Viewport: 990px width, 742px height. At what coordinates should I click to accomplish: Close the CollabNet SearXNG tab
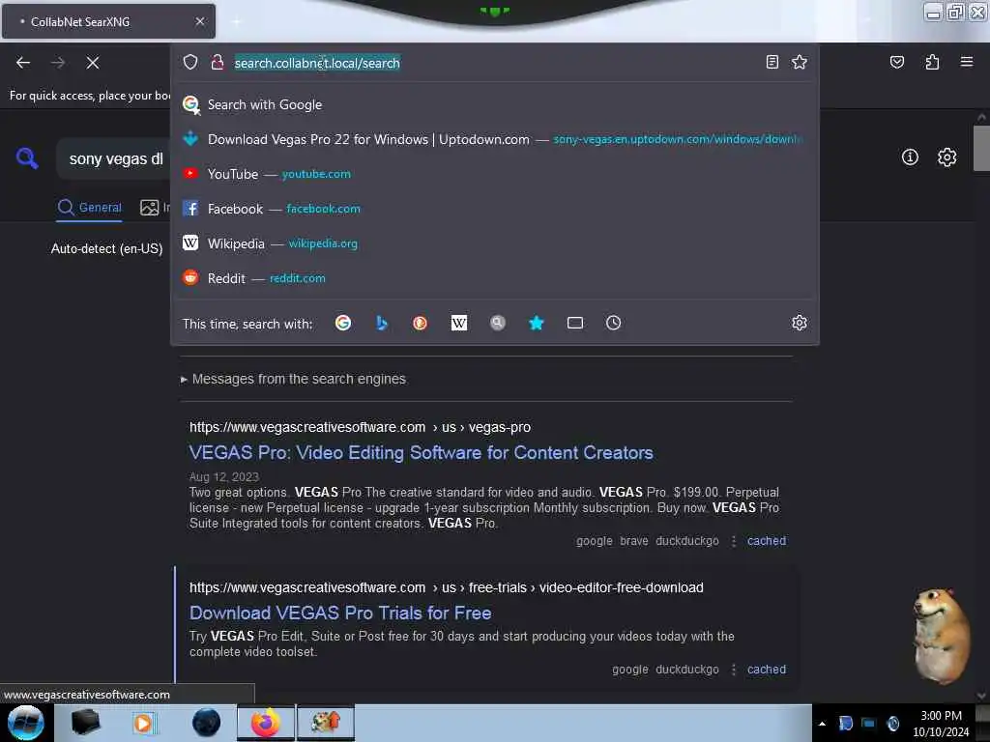point(199,21)
